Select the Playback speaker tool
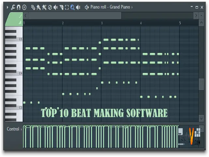The height and width of the screenshot is (157, 209). click(78, 7)
